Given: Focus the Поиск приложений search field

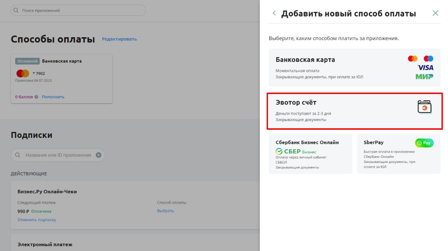Looking at the screenshot, I should 78,10.
